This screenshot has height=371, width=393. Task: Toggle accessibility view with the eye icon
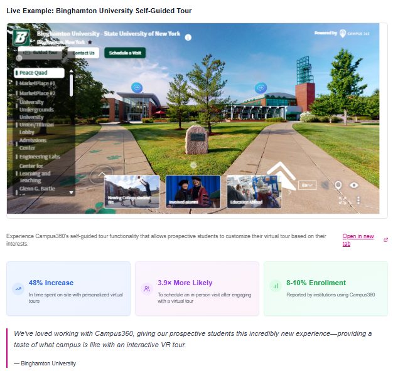354,185
